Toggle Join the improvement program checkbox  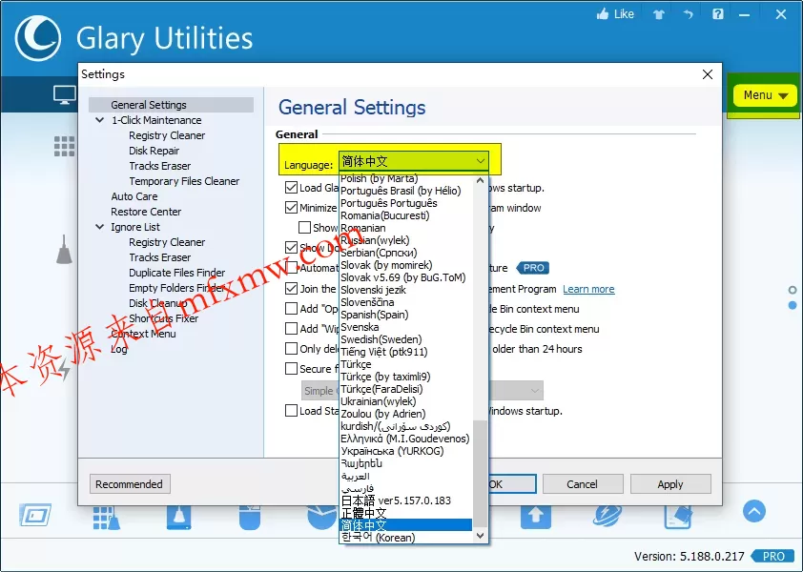(x=292, y=288)
